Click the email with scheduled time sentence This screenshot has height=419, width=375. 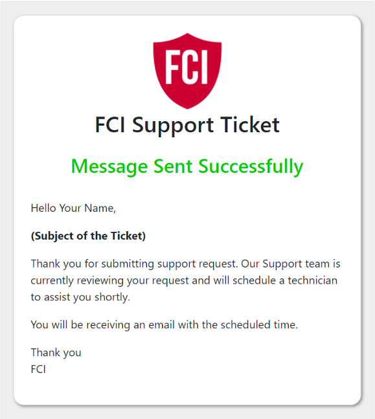(x=165, y=325)
